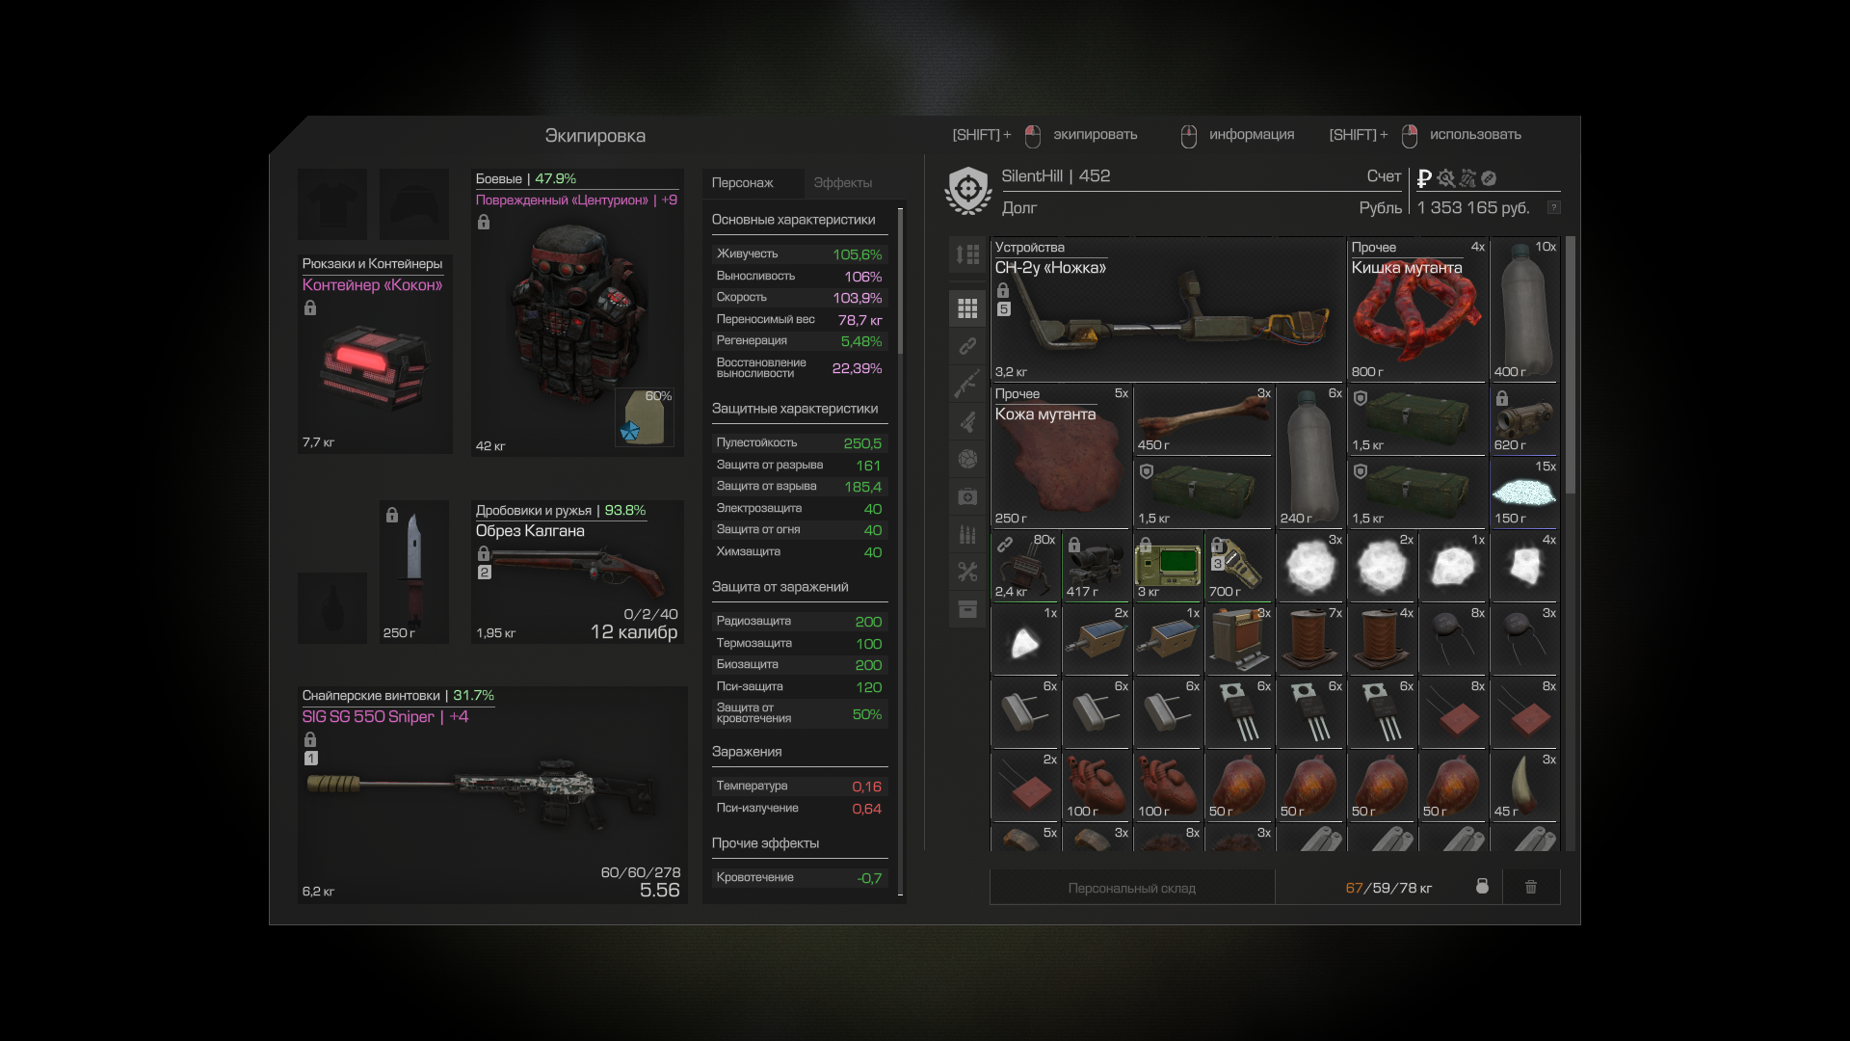Click the question mark help box

click(x=1553, y=208)
